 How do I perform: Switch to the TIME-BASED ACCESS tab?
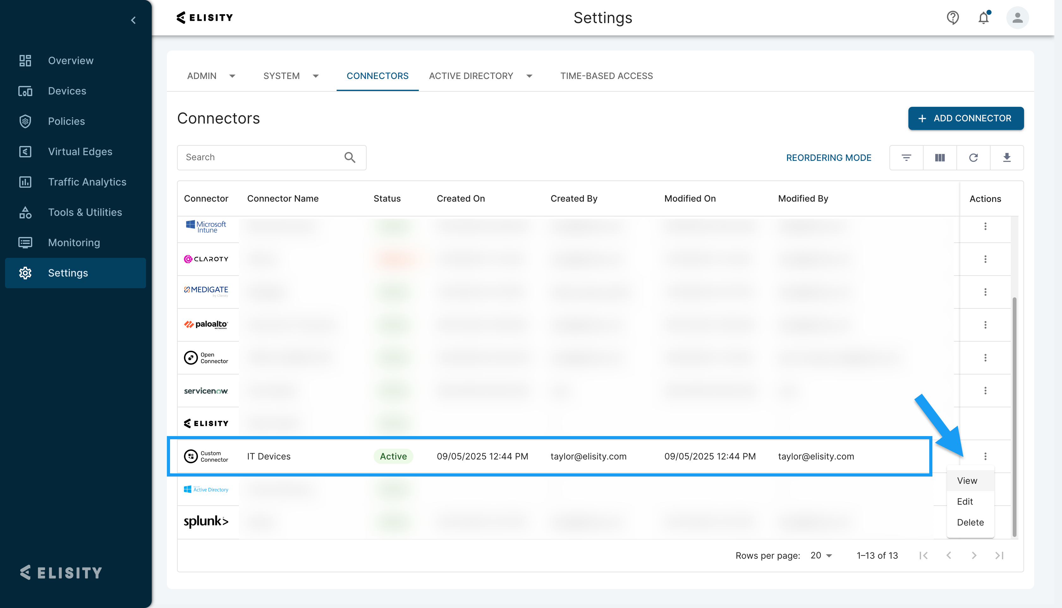(606, 76)
